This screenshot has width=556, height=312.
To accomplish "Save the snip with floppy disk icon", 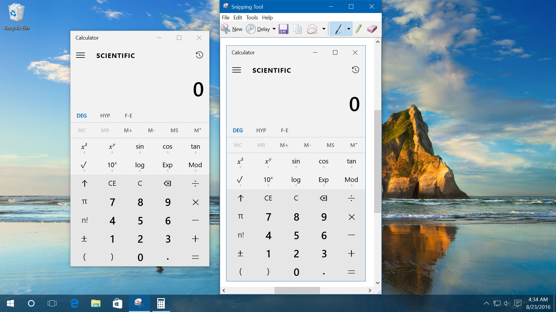I will pyautogui.click(x=284, y=29).
